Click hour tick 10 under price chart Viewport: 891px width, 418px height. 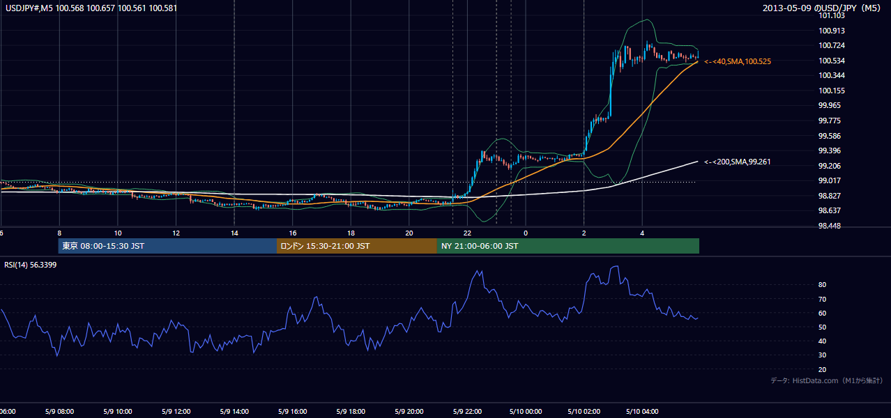[x=118, y=233]
